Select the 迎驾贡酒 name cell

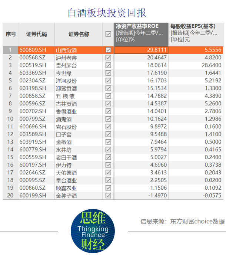point(79,88)
